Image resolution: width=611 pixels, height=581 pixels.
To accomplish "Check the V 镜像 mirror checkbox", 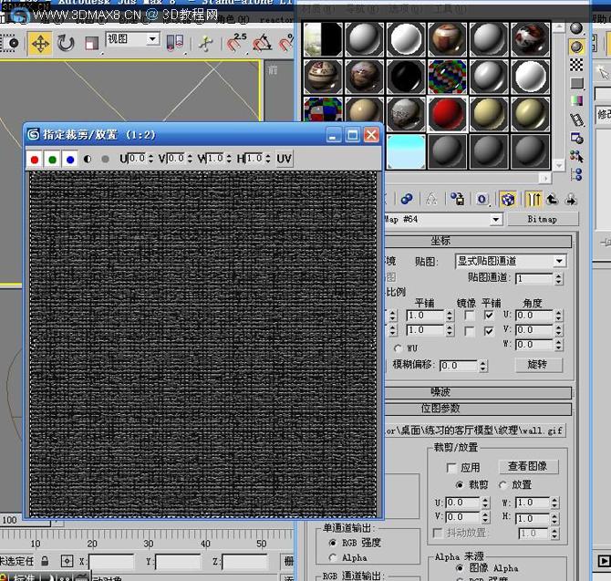I will coord(470,331).
